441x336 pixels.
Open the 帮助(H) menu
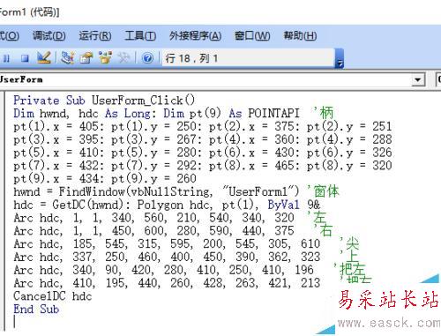click(300, 36)
